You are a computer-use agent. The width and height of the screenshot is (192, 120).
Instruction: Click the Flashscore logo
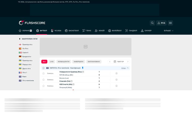tap(32, 23)
